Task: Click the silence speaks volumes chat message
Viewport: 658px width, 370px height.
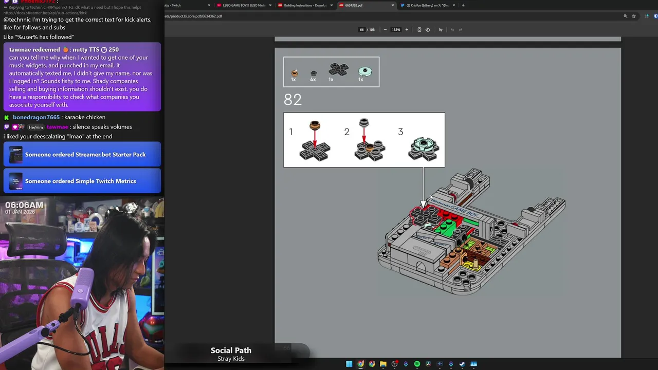Action: coord(68,127)
